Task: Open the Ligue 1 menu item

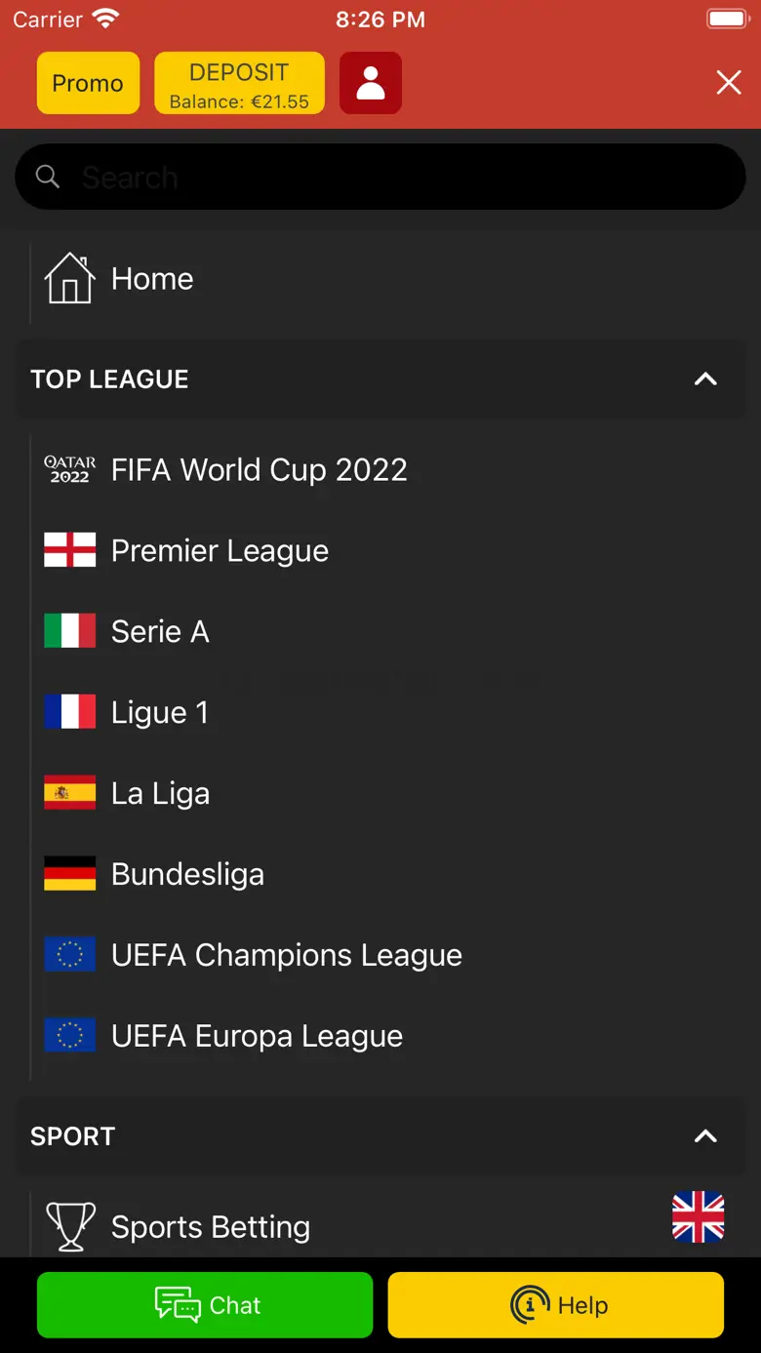Action: tap(160, 712)
